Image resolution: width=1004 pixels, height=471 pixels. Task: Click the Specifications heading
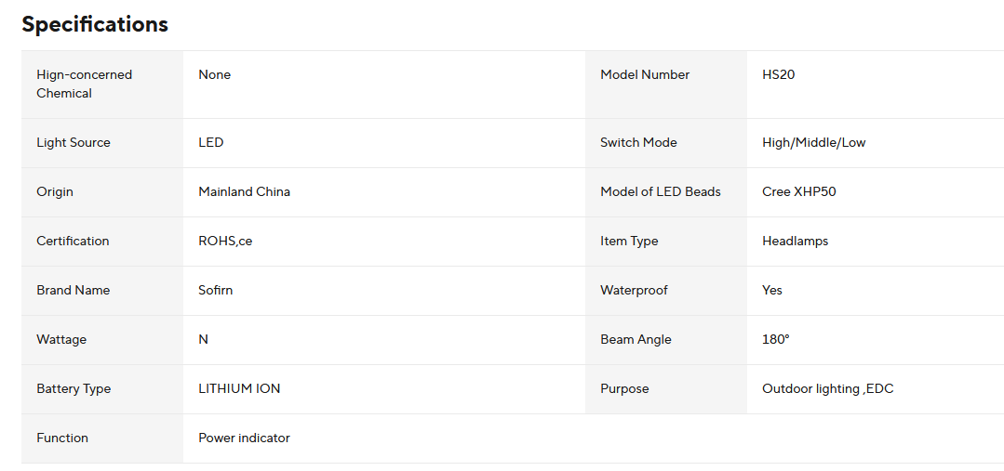point(95,24)
